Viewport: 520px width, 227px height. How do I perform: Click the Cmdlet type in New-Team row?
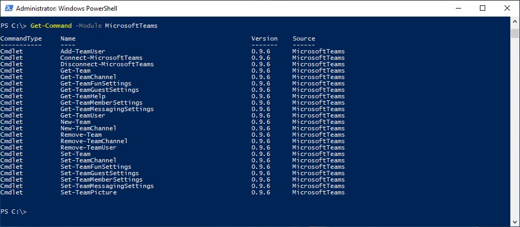[12, 122]
